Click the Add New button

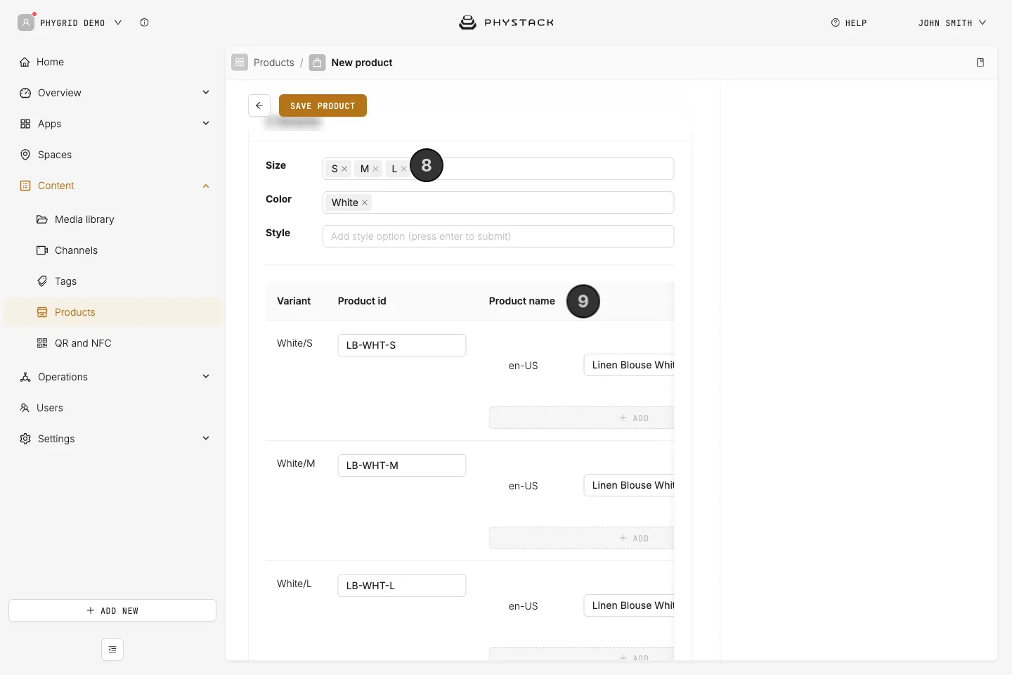pyautogui.click(x=112, y=610)
